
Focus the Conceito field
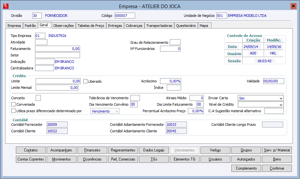click(38, 98)
